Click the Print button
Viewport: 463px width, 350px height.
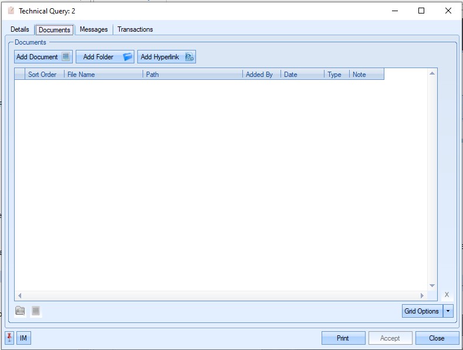pos(343,338)
